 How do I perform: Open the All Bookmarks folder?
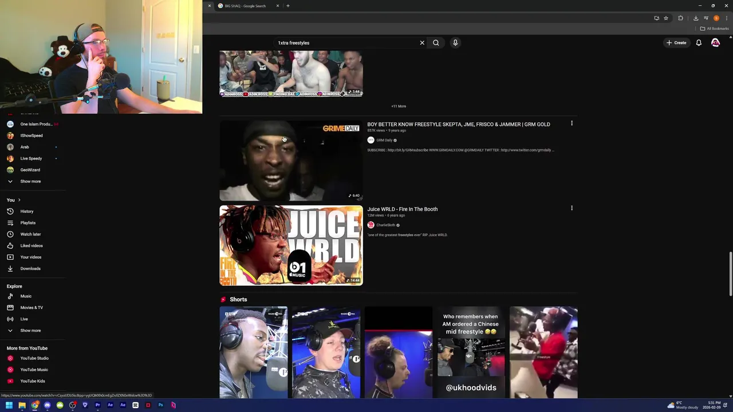click(x=715, y=29)
